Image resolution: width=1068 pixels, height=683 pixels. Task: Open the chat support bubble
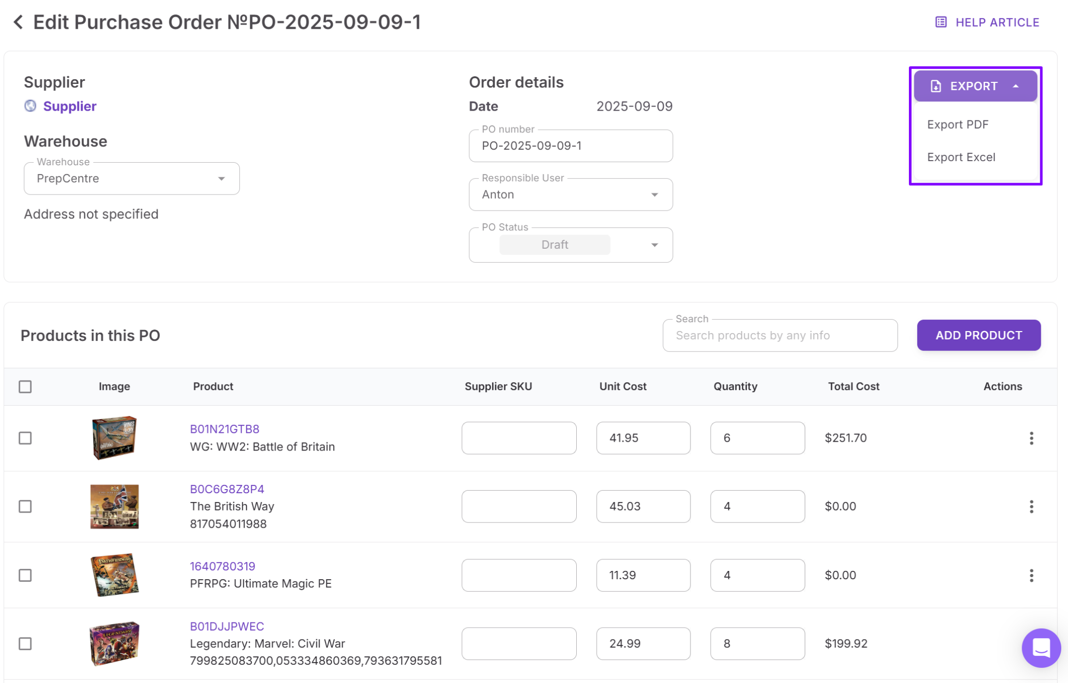(x=1041, y=648)
